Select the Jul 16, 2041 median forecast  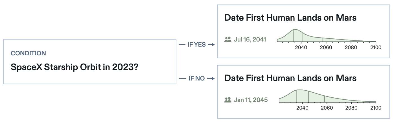[x=250, y=40]
